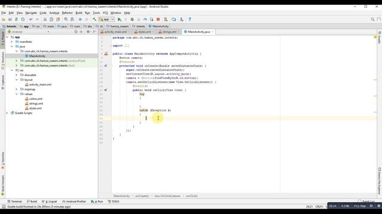Click the onCreate() breadcrumb at editor bottom

point(142,196)
